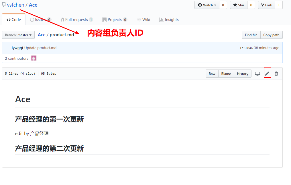Click the Star button
This screenshot has width=291, height=185.
239,5
